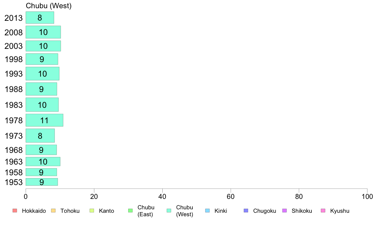
Task: Select the 2008 bar showing 10
Action: [x=43, y=32]
